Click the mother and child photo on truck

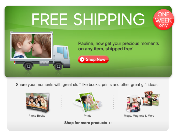click(x=31, y=46)
